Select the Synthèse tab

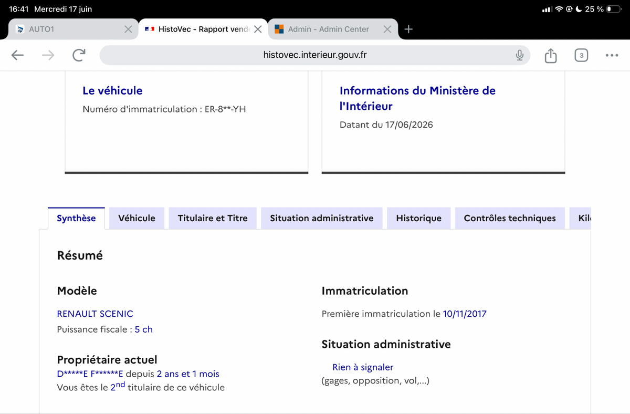[76, 218]
